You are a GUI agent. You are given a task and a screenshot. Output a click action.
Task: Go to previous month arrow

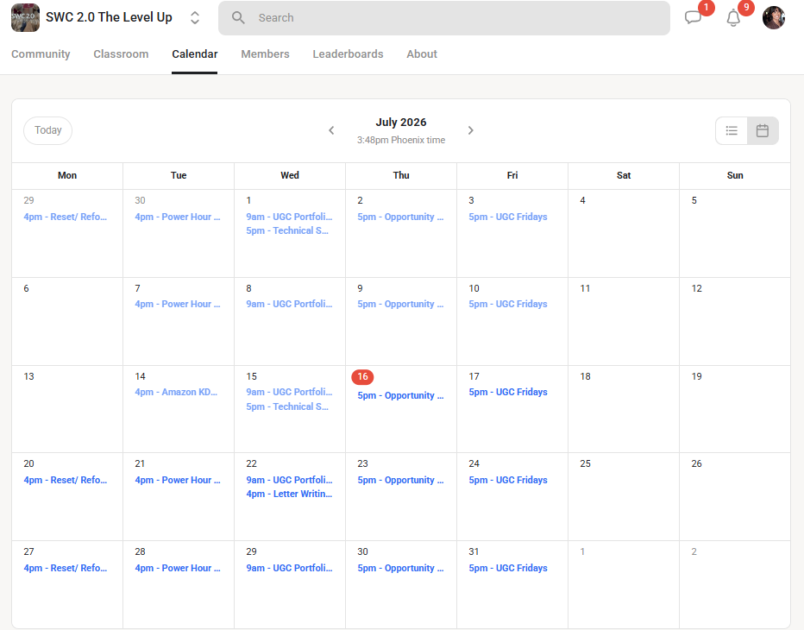click(331, 130)
